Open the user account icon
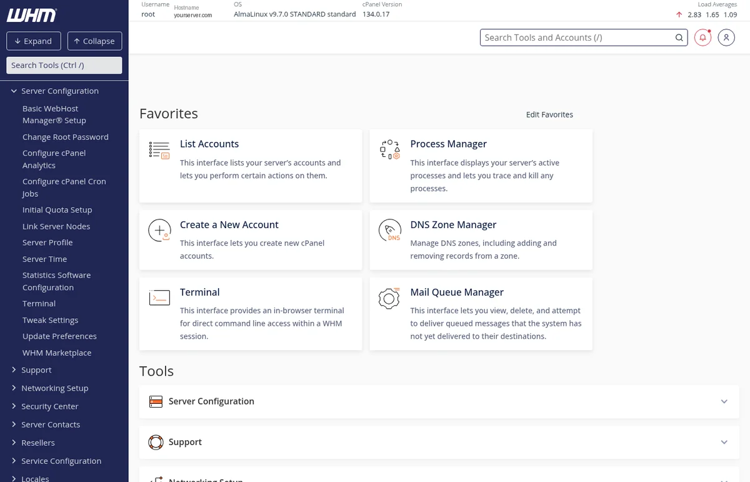The width and height of the screenshot is (750, 482). [726, 38]
